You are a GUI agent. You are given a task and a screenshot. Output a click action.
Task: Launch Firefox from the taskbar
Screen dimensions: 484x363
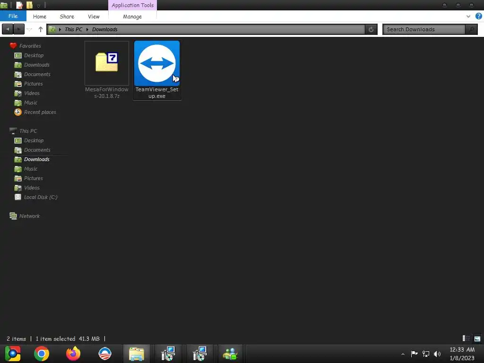point(73,354)
